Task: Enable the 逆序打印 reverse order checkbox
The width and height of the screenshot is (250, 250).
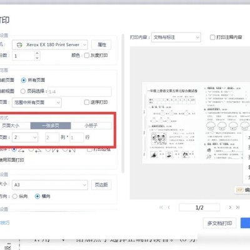Action: [x=87, y=102]
